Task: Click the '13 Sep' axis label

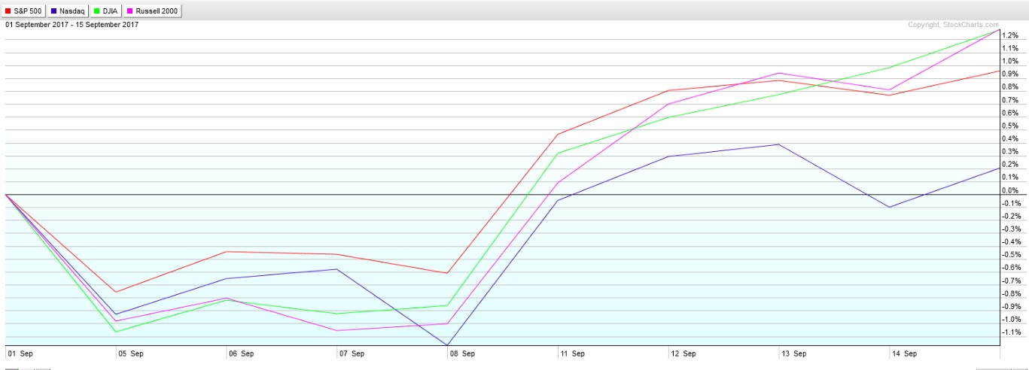Action: coord(793,353)
